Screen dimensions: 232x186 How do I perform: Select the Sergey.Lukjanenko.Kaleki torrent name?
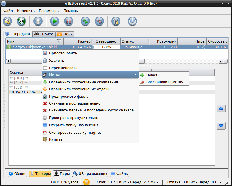tap(37, 47)
